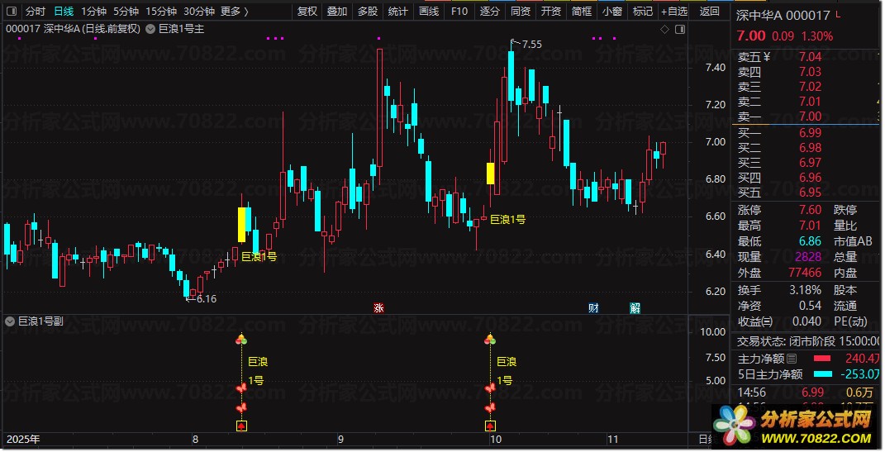Open 多股 multi-stock view
The image size is (885, 452).
[x=368, y=12]
